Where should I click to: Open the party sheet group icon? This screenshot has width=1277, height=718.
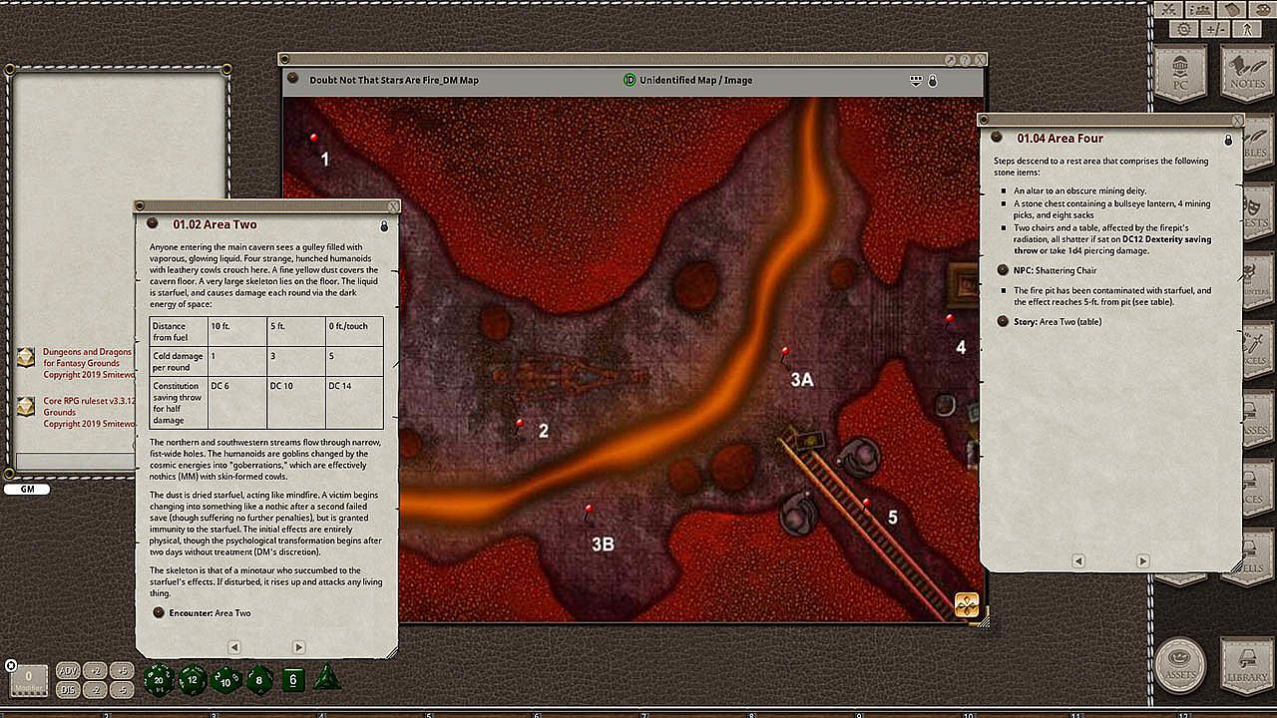pyautogui.click(x=1201, y=9)
